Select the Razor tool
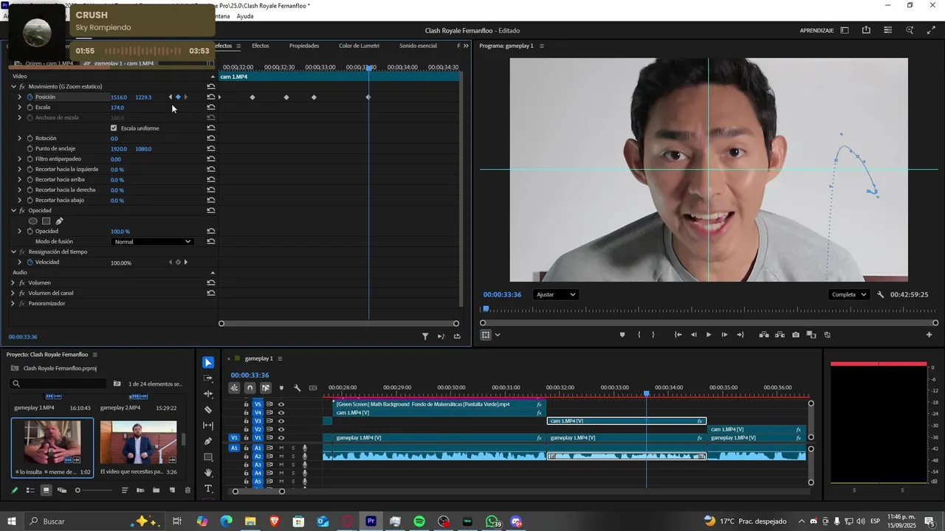 pos(208,409)
